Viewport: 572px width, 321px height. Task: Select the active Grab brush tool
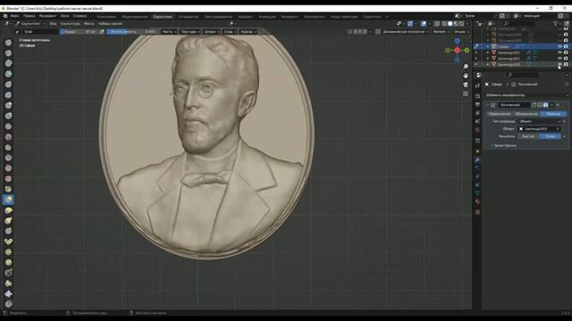click(x=8, y=200)
